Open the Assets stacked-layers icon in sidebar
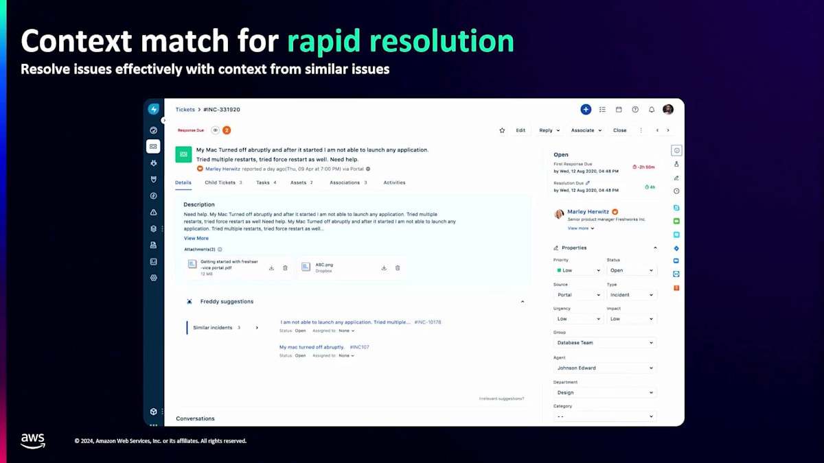 click(154, 228)
